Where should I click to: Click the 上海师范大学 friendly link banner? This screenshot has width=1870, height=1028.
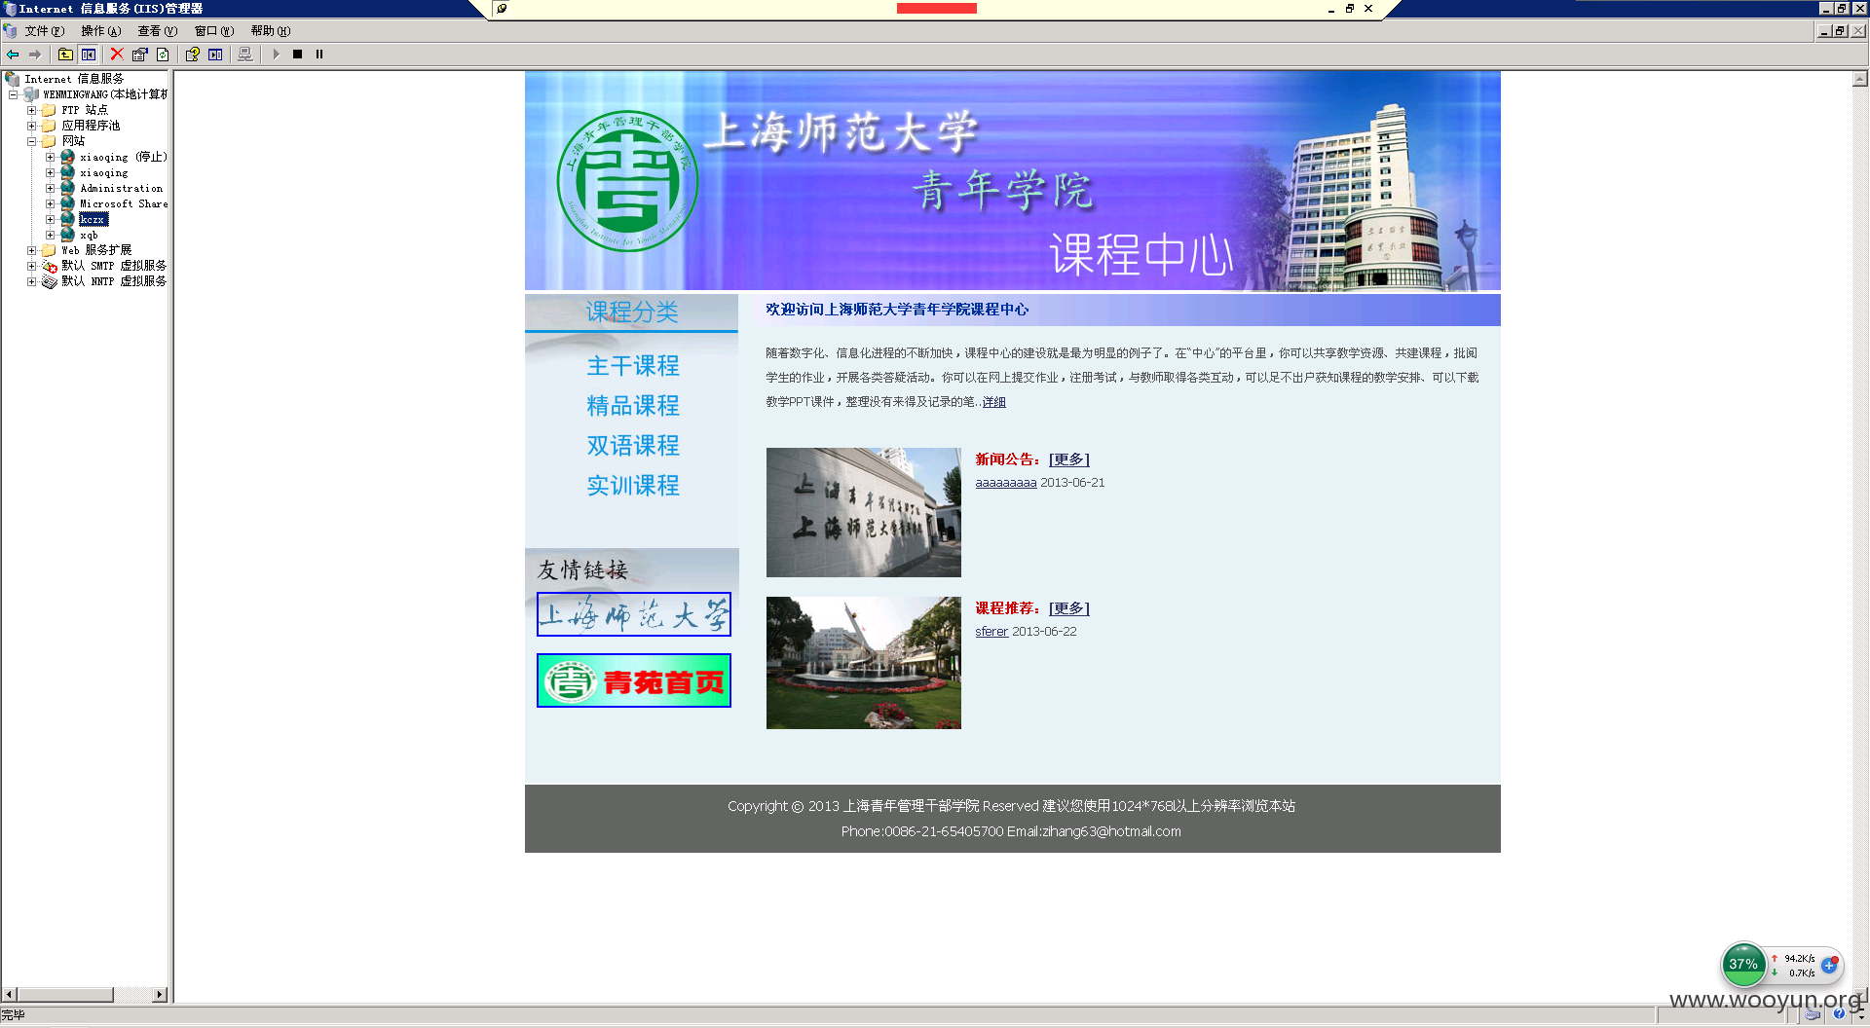[x=634, y=614]
